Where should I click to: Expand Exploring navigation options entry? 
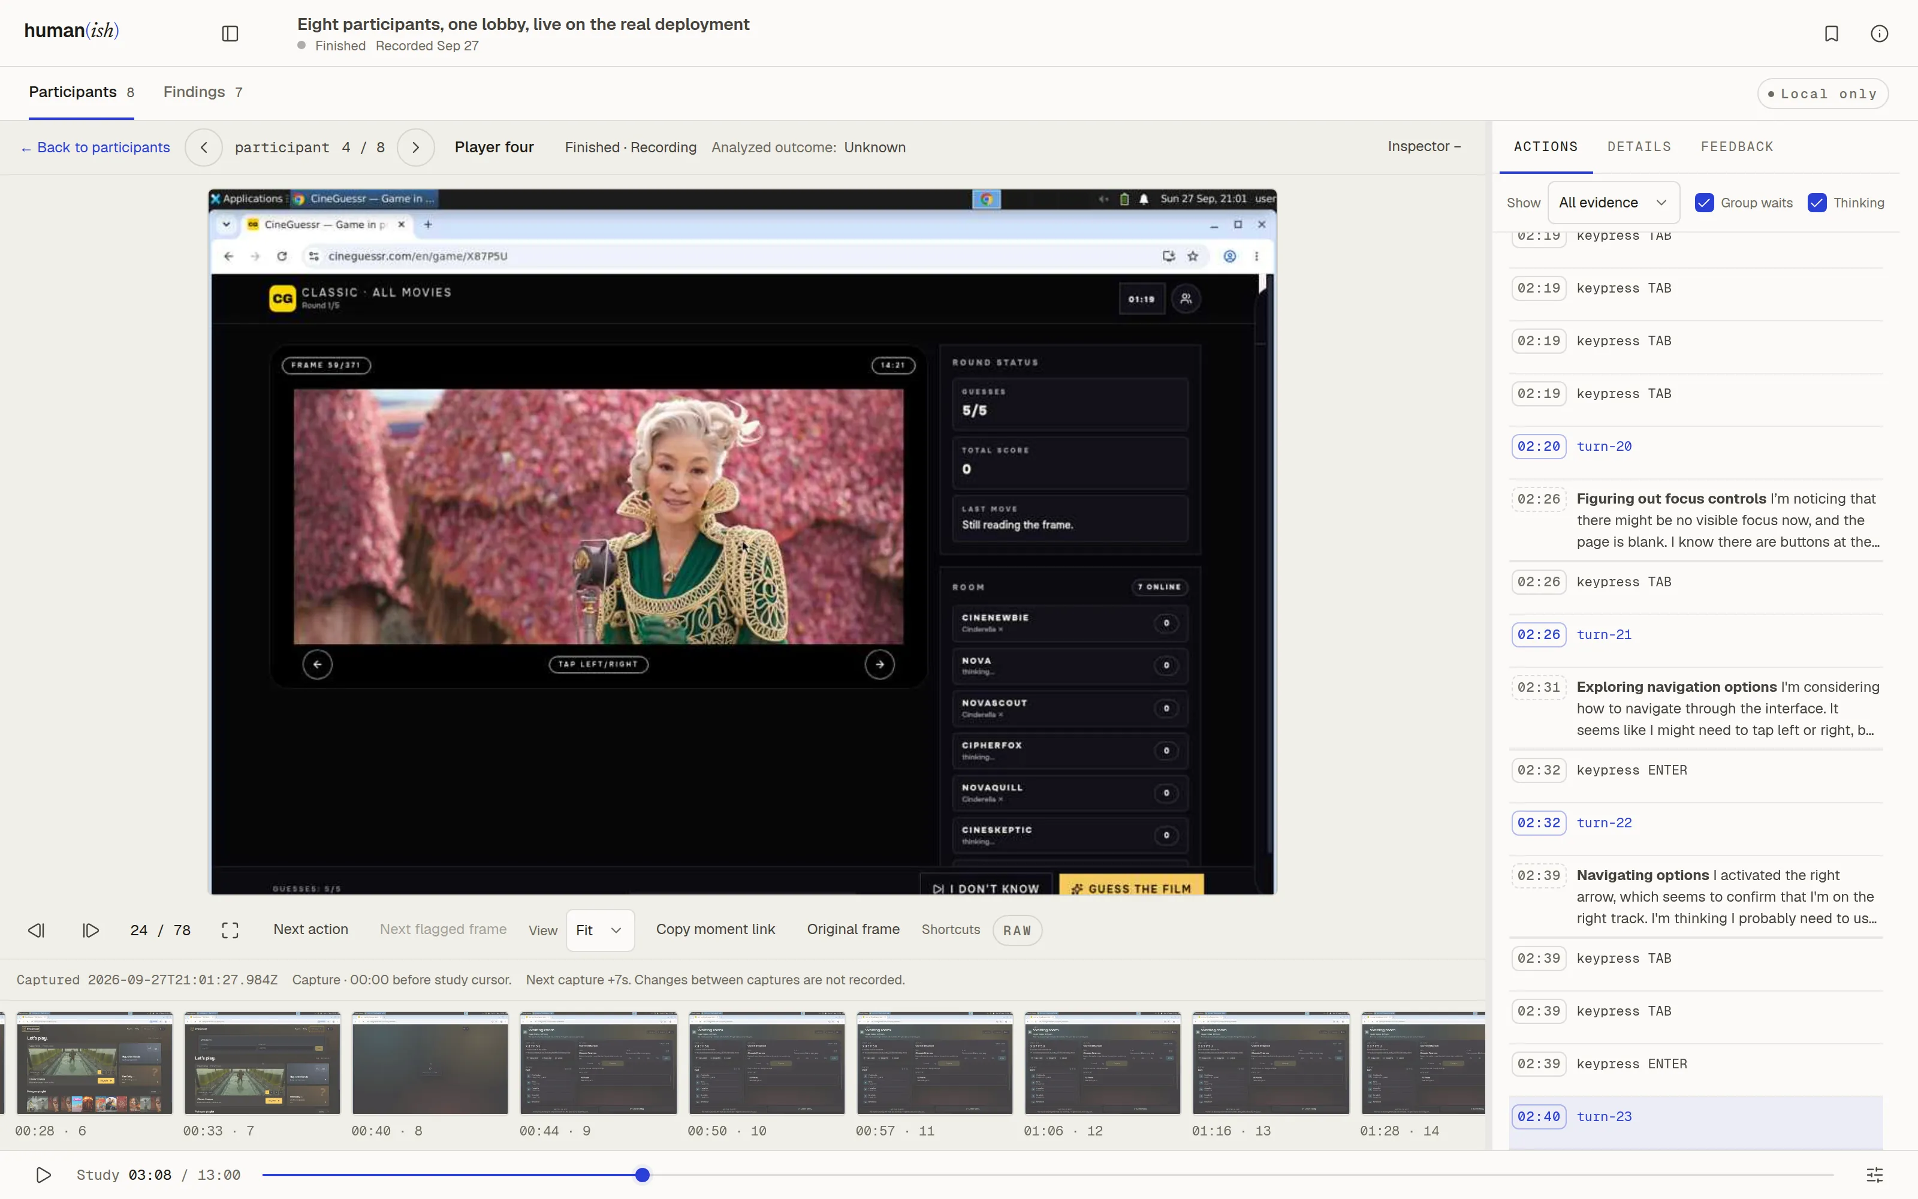1695,708
